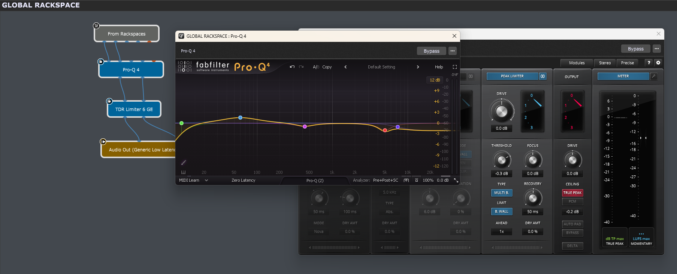Open Modules menu in TDR Limiter
677x274 pixels.
click(x=577, y=63)
